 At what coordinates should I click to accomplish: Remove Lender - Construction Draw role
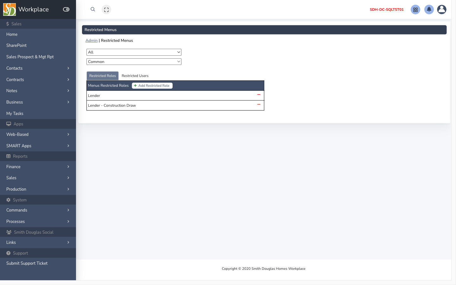click(259, 104)
